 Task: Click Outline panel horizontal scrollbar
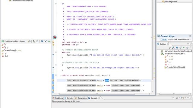174,94
